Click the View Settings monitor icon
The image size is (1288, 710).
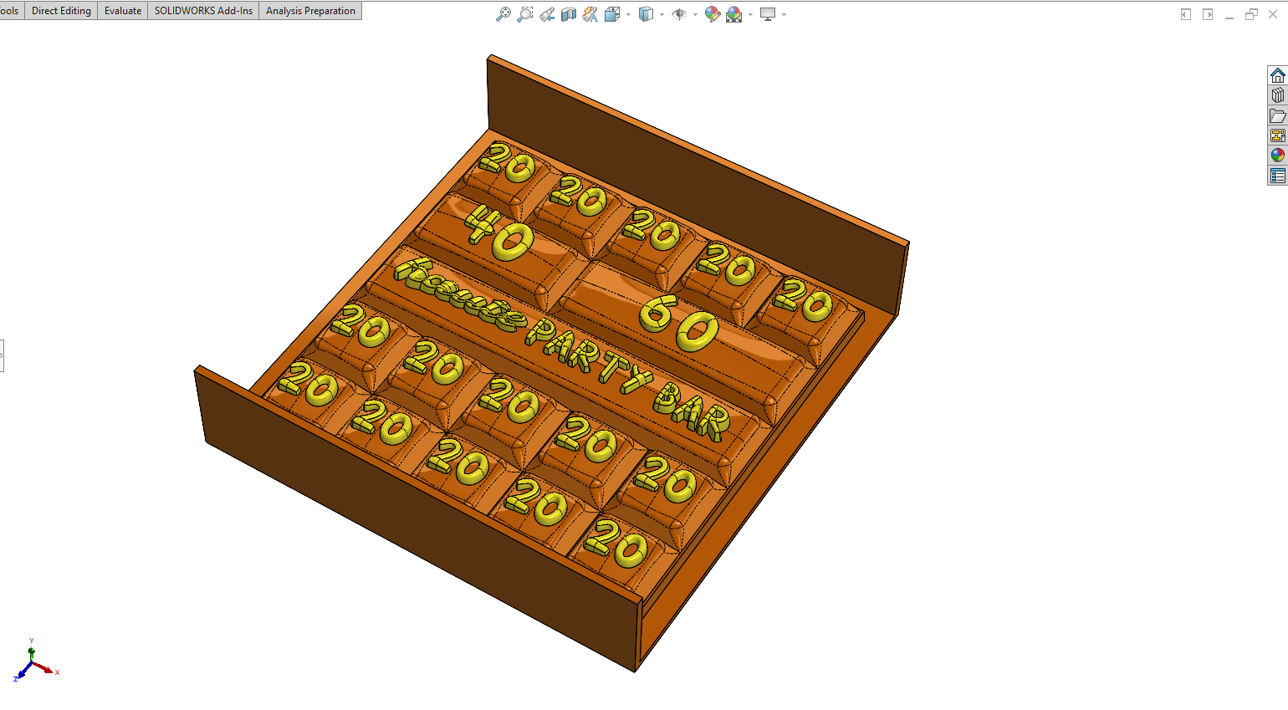click(x=768, y=14)
